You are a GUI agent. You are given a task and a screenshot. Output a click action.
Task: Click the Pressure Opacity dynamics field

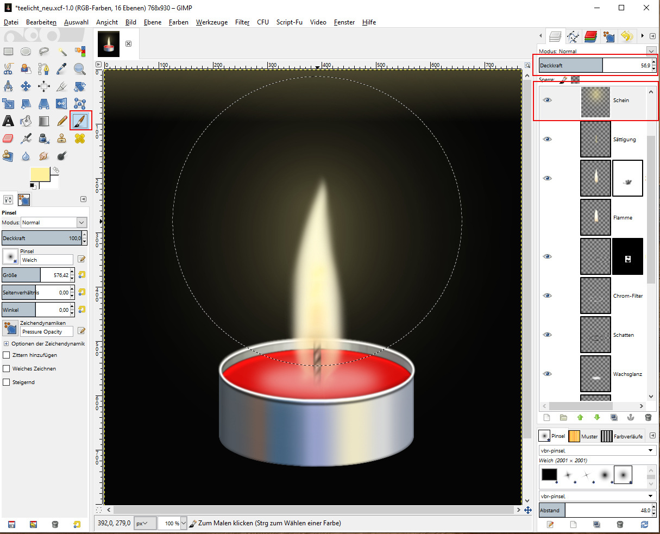46,331
